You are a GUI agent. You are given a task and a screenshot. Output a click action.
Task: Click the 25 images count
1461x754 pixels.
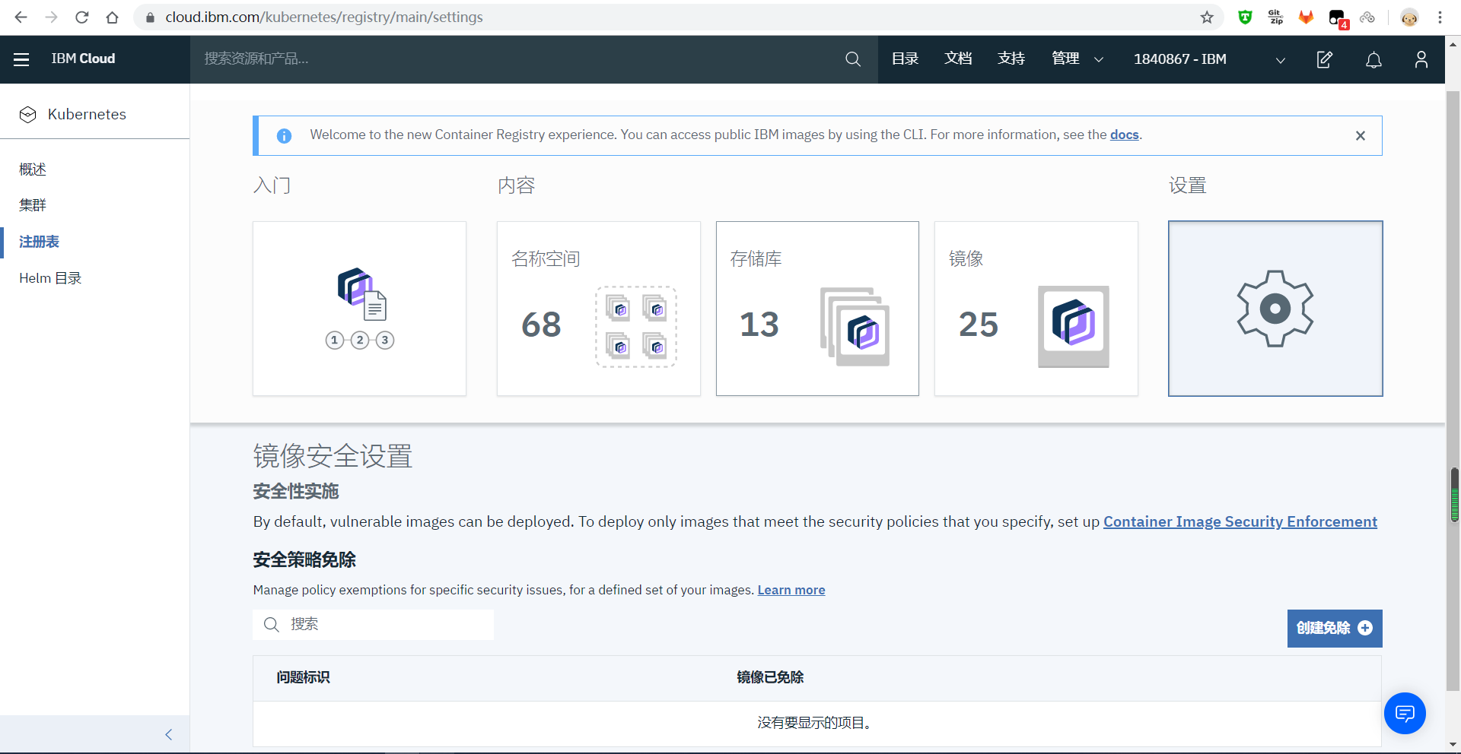[978, 325]
